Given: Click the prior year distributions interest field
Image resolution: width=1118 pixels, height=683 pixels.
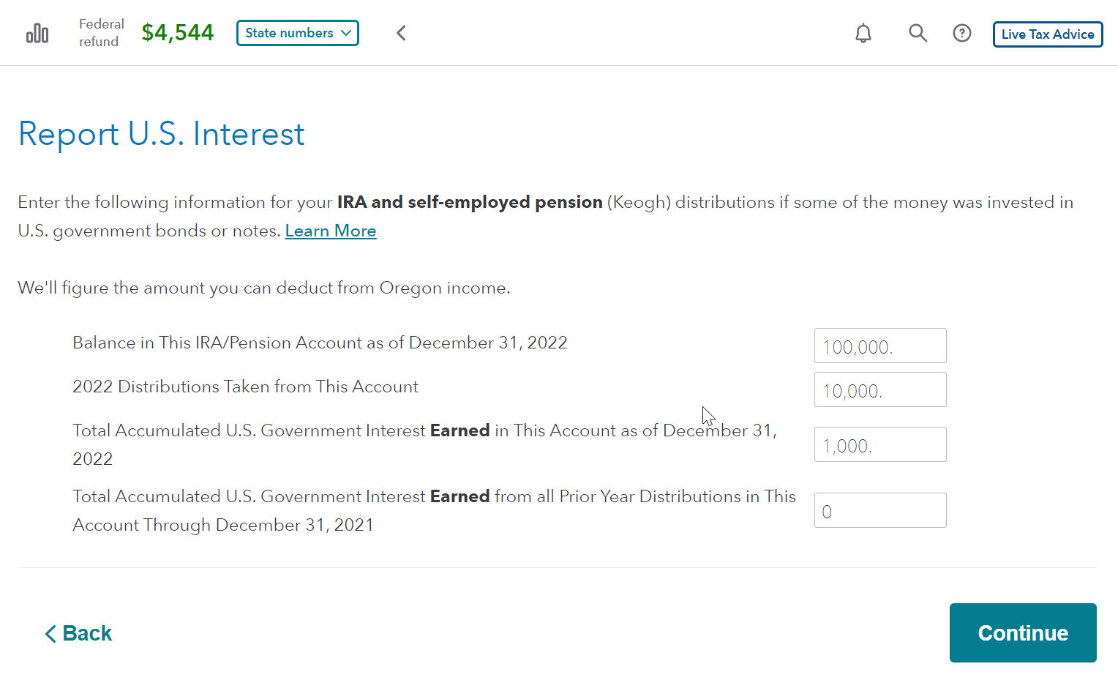Looking at the screenshot, I should 879,510.
